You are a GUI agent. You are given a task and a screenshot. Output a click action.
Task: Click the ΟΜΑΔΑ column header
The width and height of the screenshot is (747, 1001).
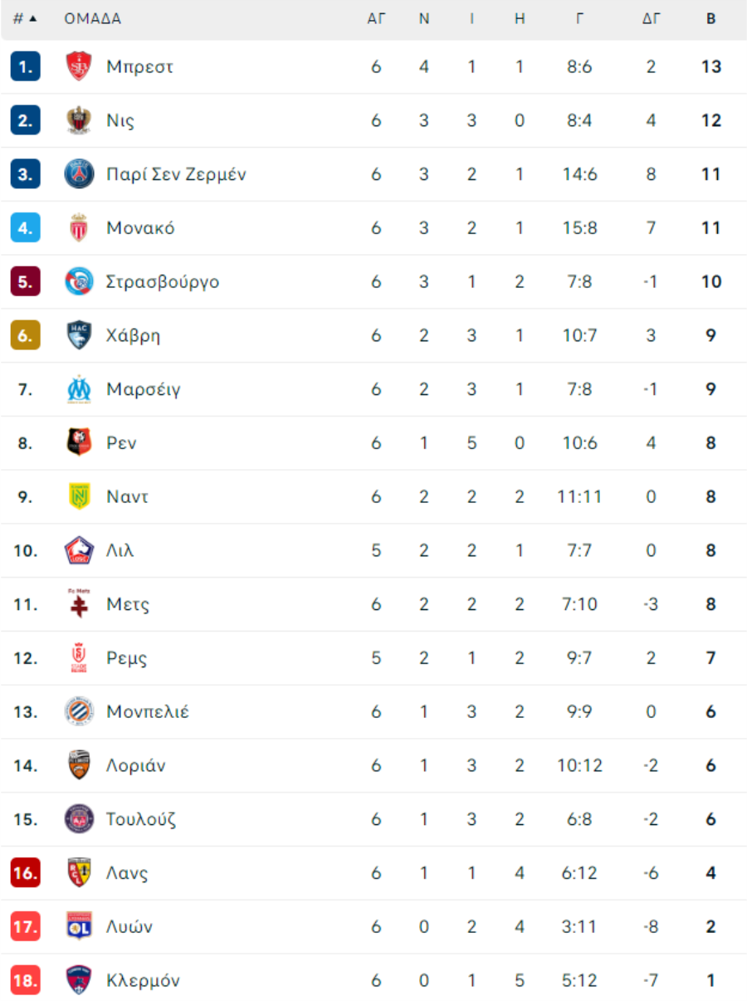tap(93, 19)
